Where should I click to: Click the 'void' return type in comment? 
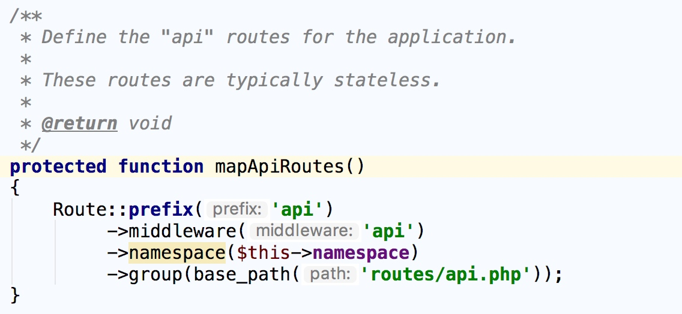pyautogui.click(x=150, y=123)
